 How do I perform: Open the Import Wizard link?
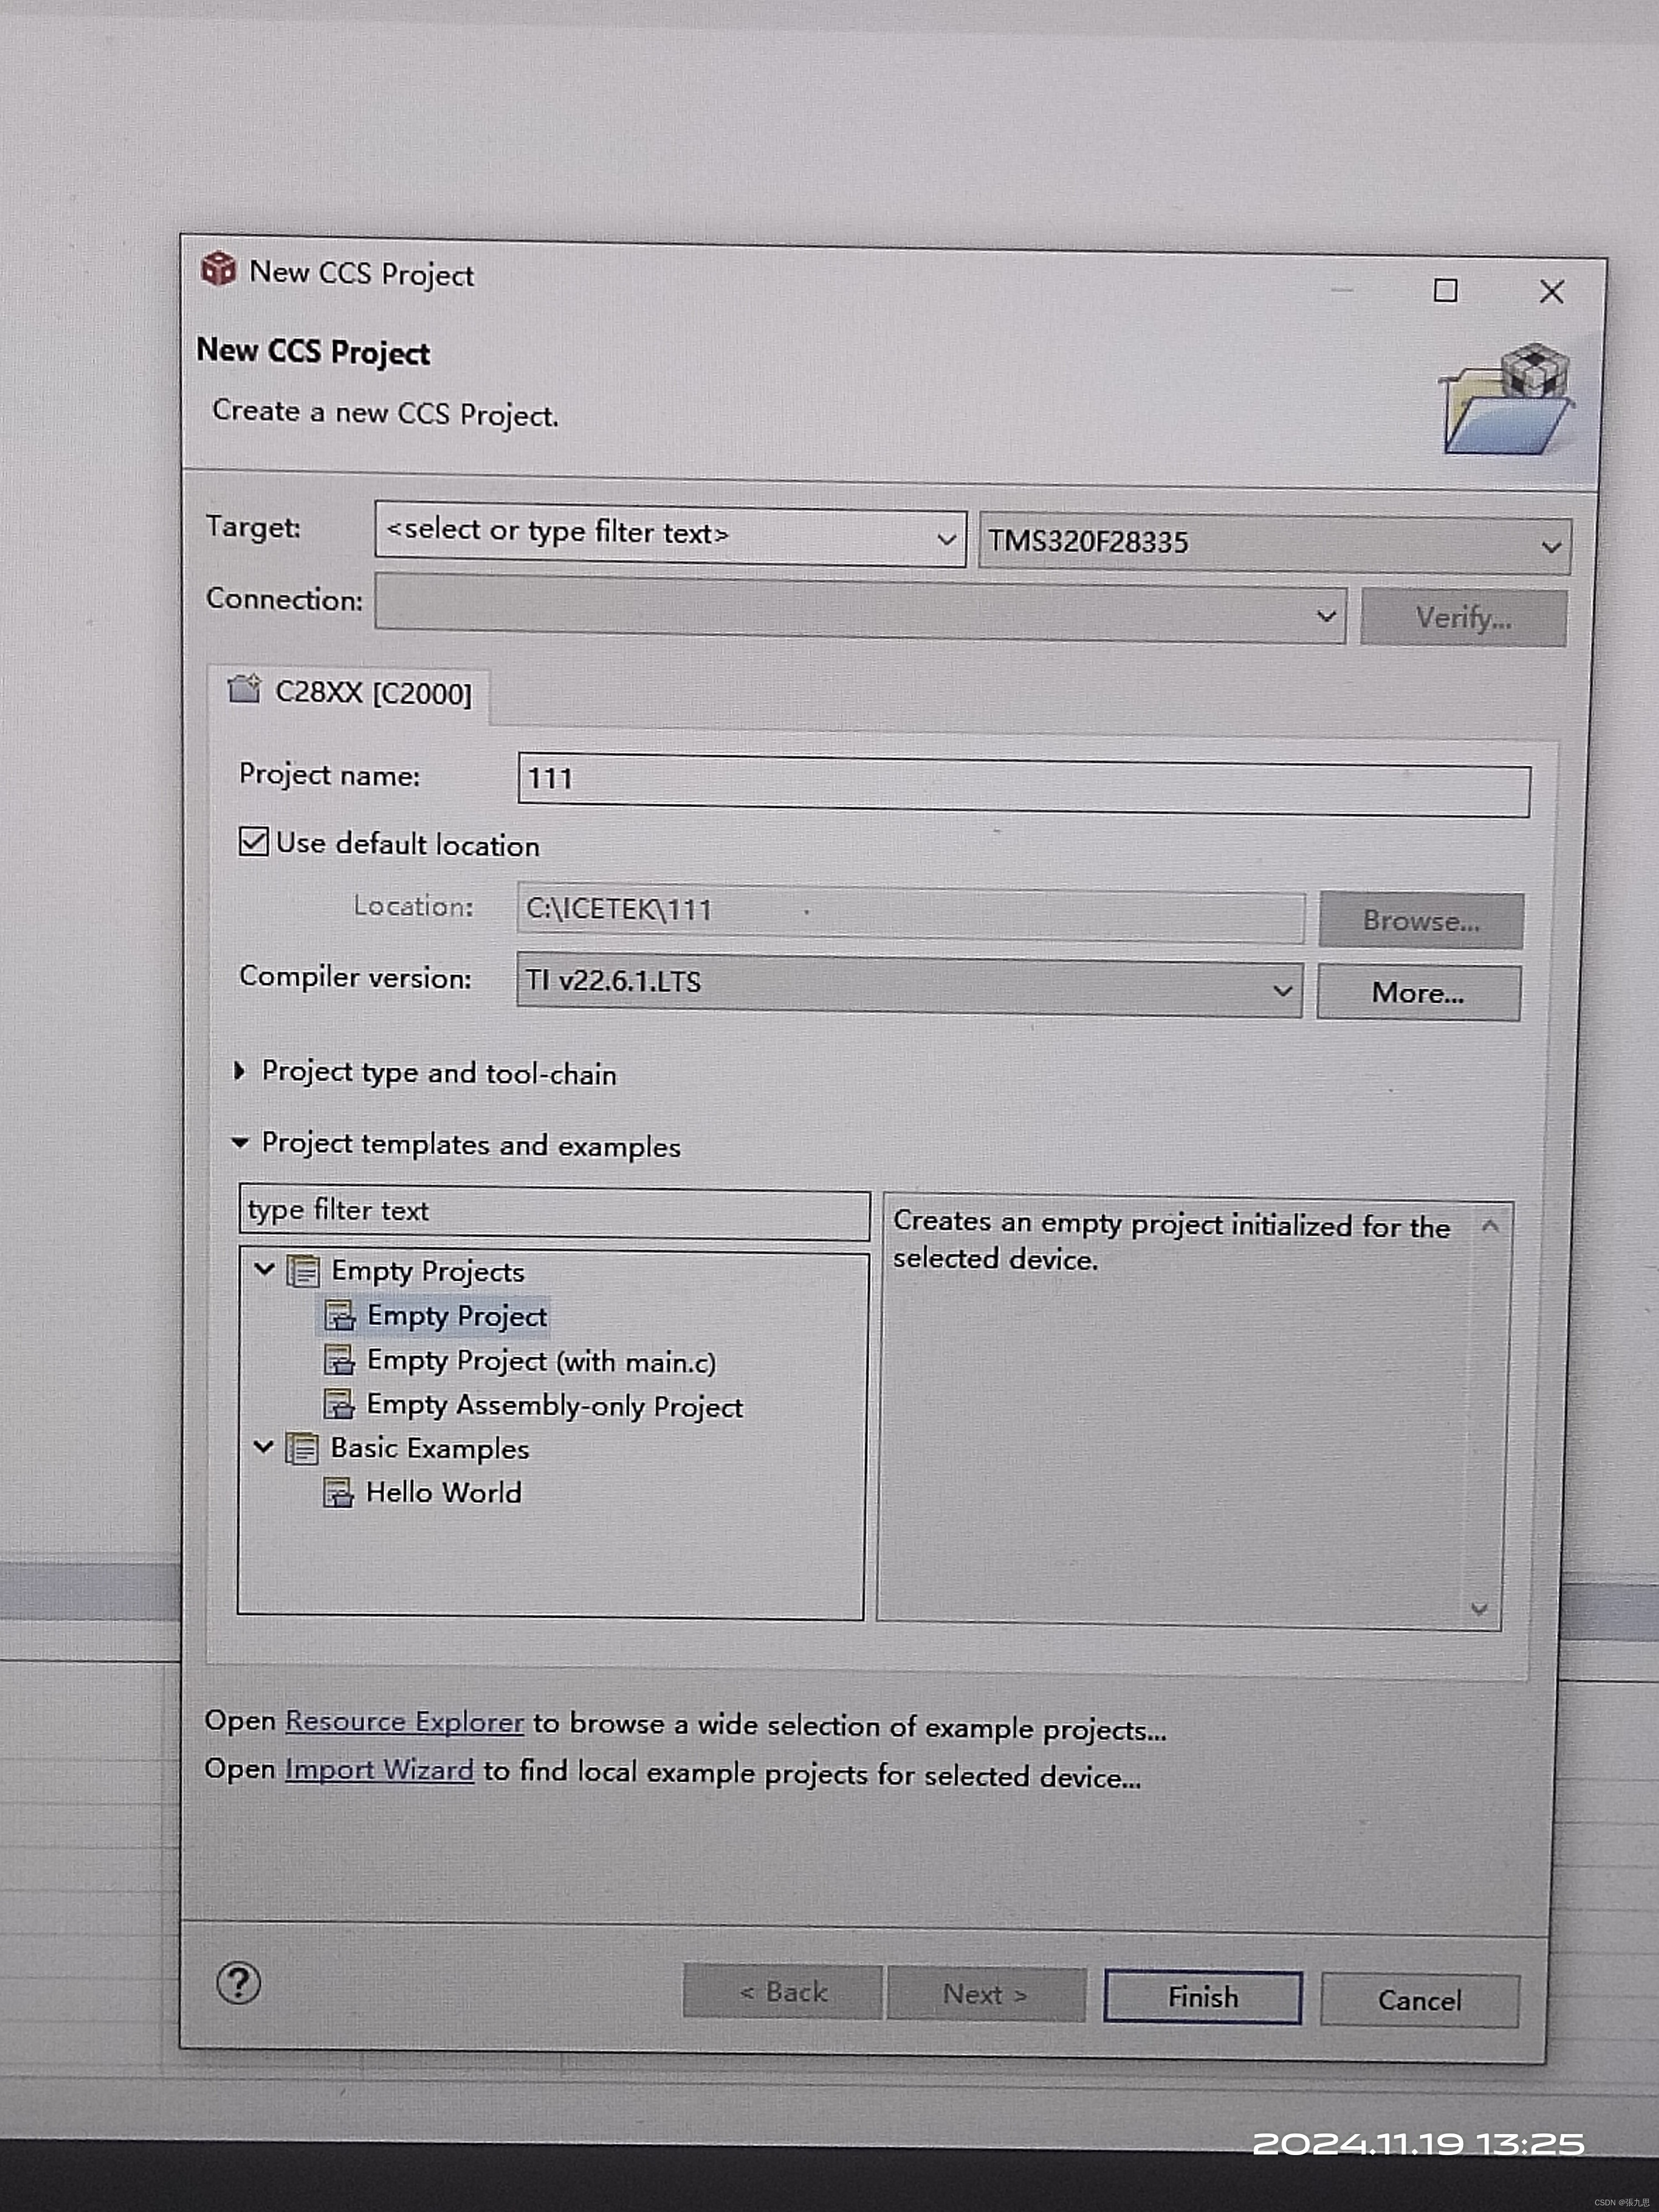tap(379, 1769)
